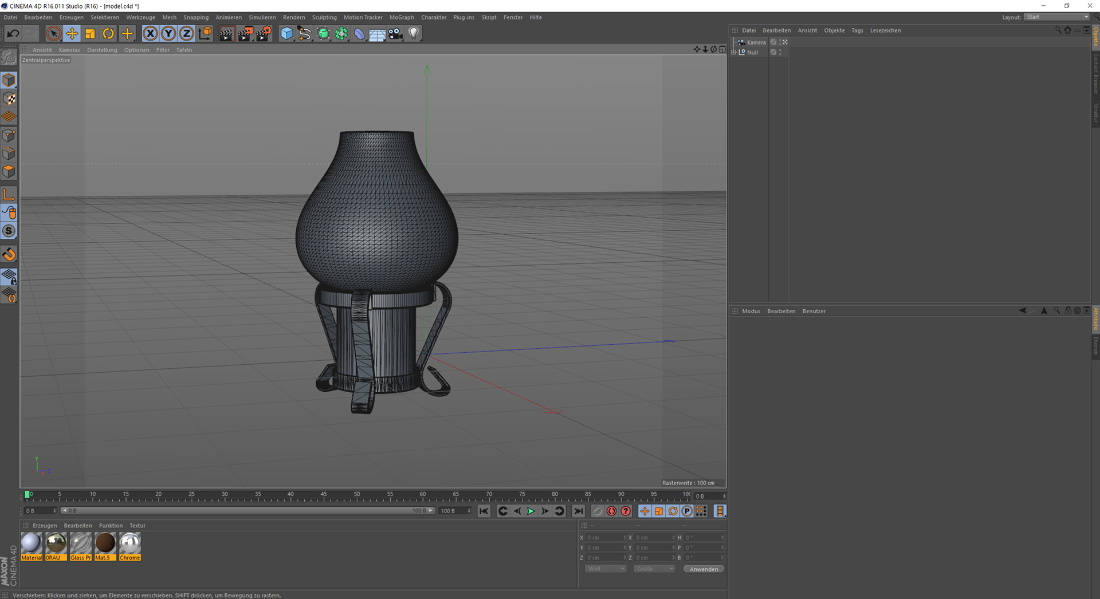Expand the Null object hierarchy

tap(734, 52)
